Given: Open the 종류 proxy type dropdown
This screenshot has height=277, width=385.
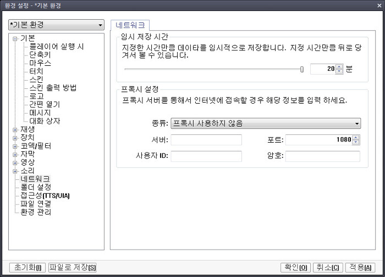Looking at the screenshot, I should (266, 123).
